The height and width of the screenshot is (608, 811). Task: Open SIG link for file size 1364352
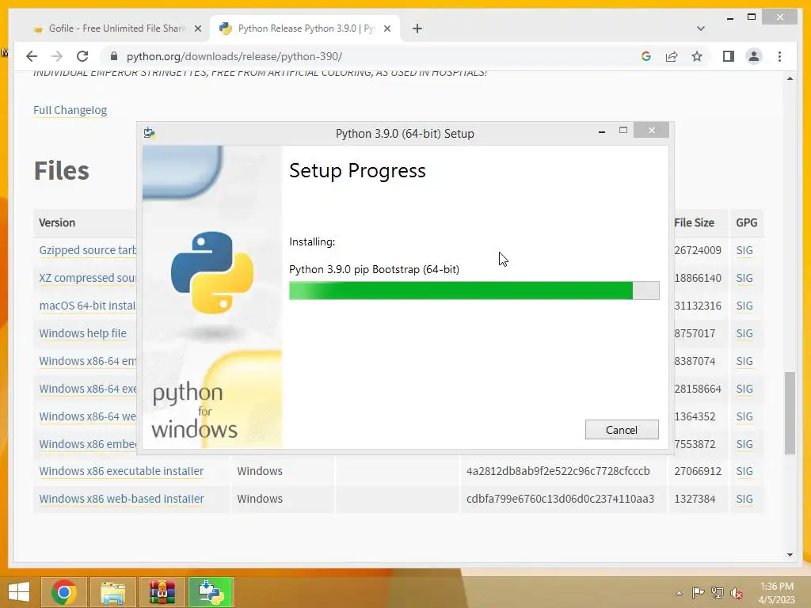(744, 416)
